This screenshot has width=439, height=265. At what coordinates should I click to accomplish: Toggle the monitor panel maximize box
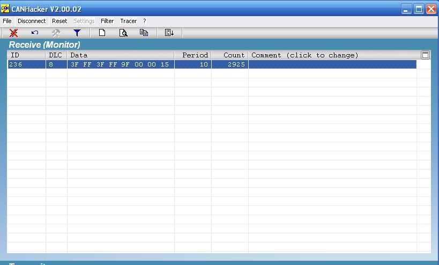pyautogui.click(x=425, y=55)
